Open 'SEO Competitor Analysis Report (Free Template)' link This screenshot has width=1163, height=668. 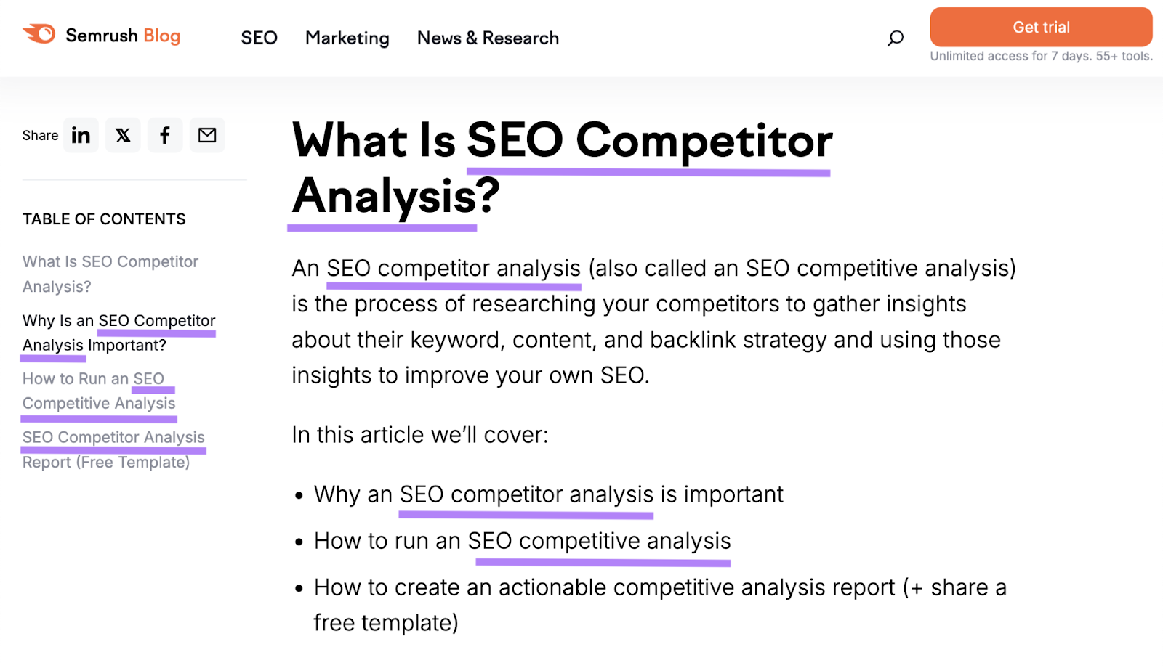pyautogui.click(x=113, y=449)
